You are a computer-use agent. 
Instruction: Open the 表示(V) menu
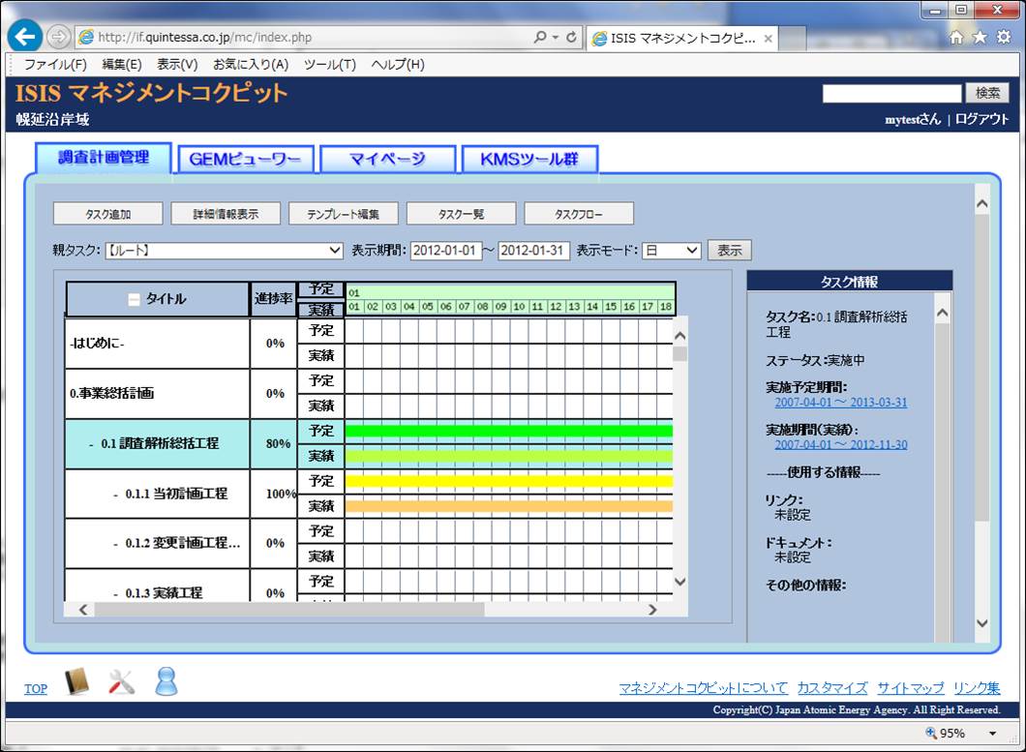pyautogui.click(x=177, y=64)
